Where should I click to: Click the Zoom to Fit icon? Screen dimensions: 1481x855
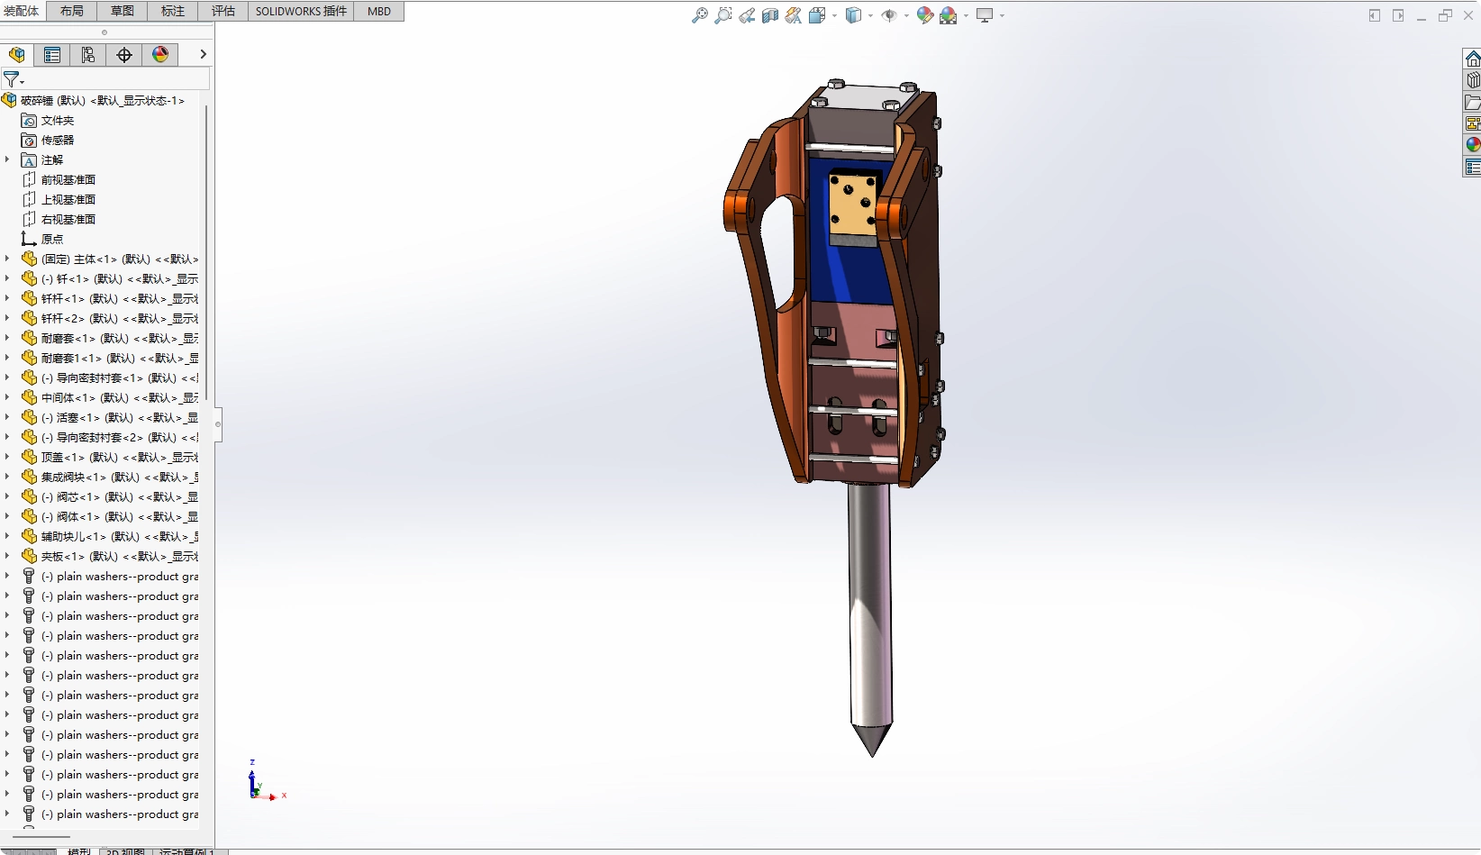pyautogui.click(x=700, y=15)
